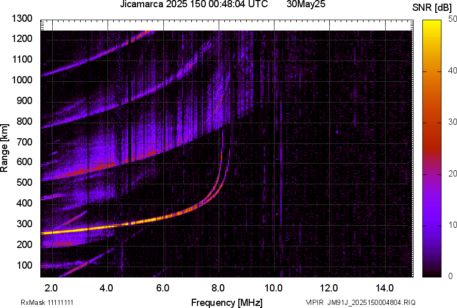Click the 'VIPIR' label

point(314,302)
